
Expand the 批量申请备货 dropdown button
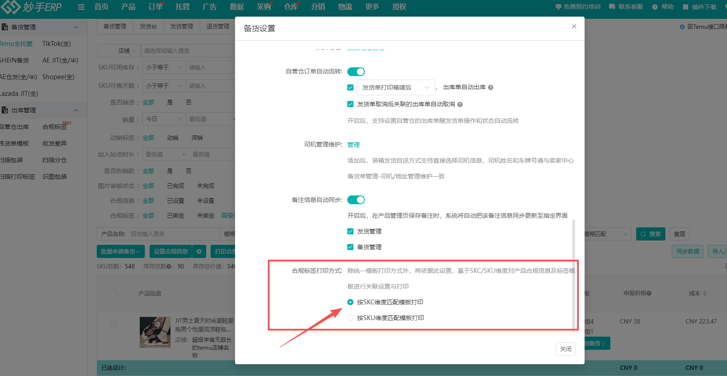click(120, 251)
